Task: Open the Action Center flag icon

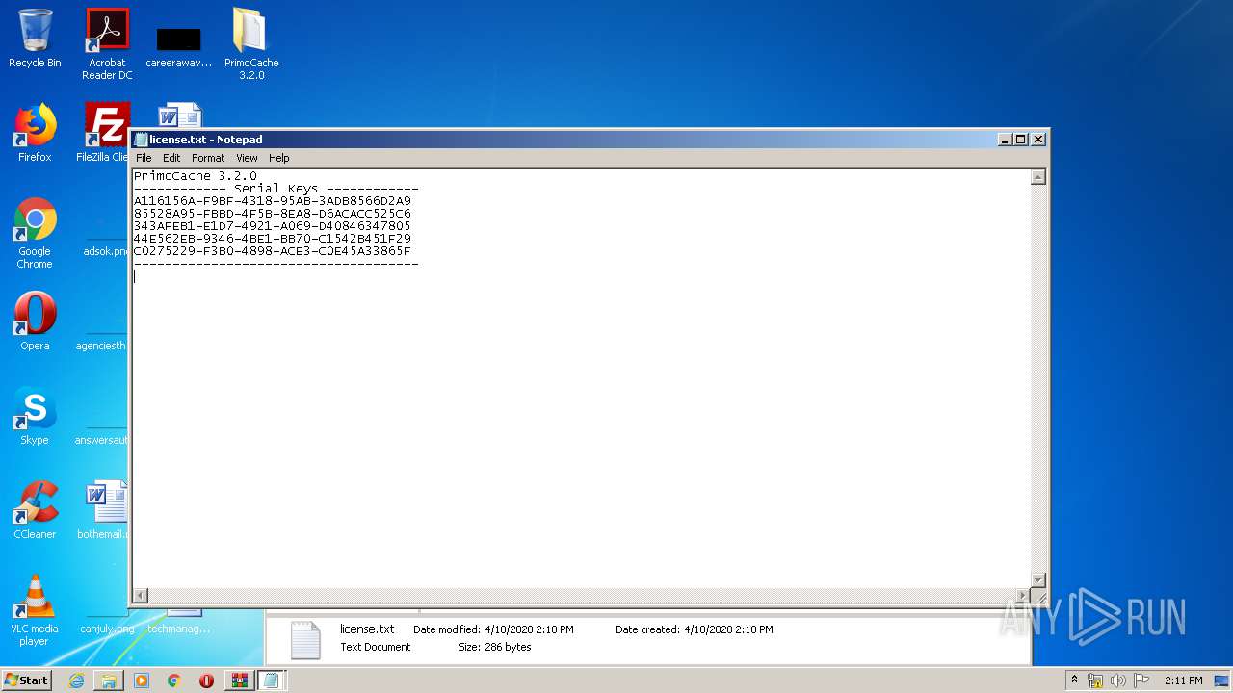Action: (1142, 680)
